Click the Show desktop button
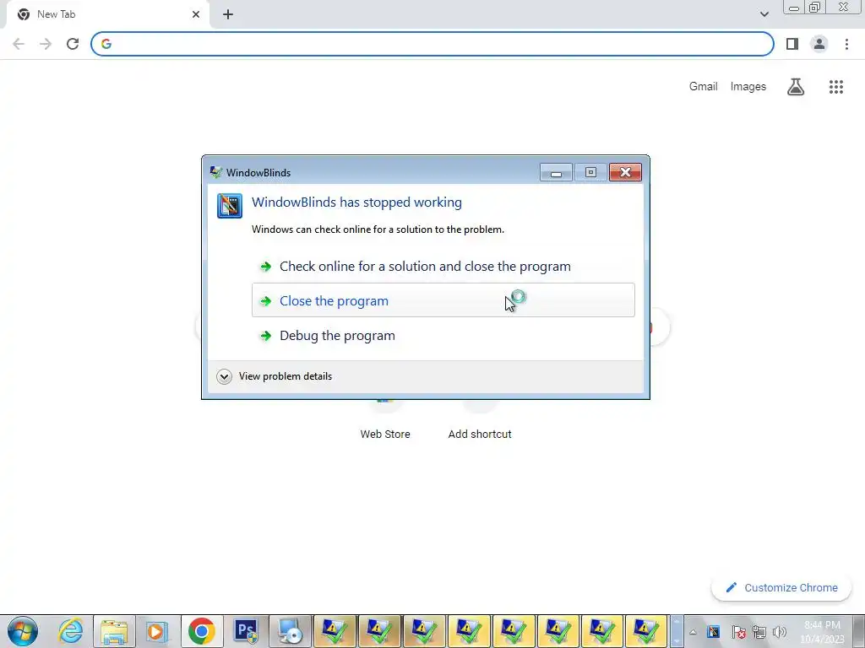The width and height of the screenshot is (865, 648). point(858,631)
